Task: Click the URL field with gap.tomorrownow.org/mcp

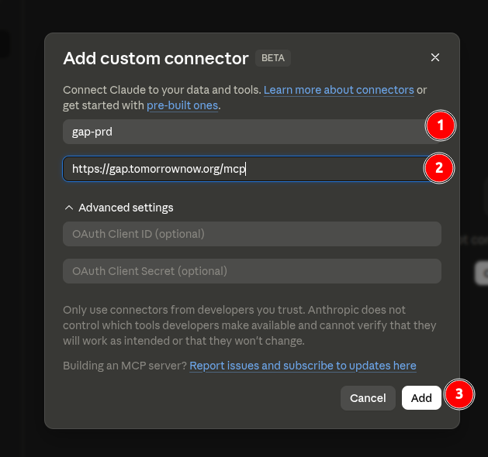Action: [252, 169]
